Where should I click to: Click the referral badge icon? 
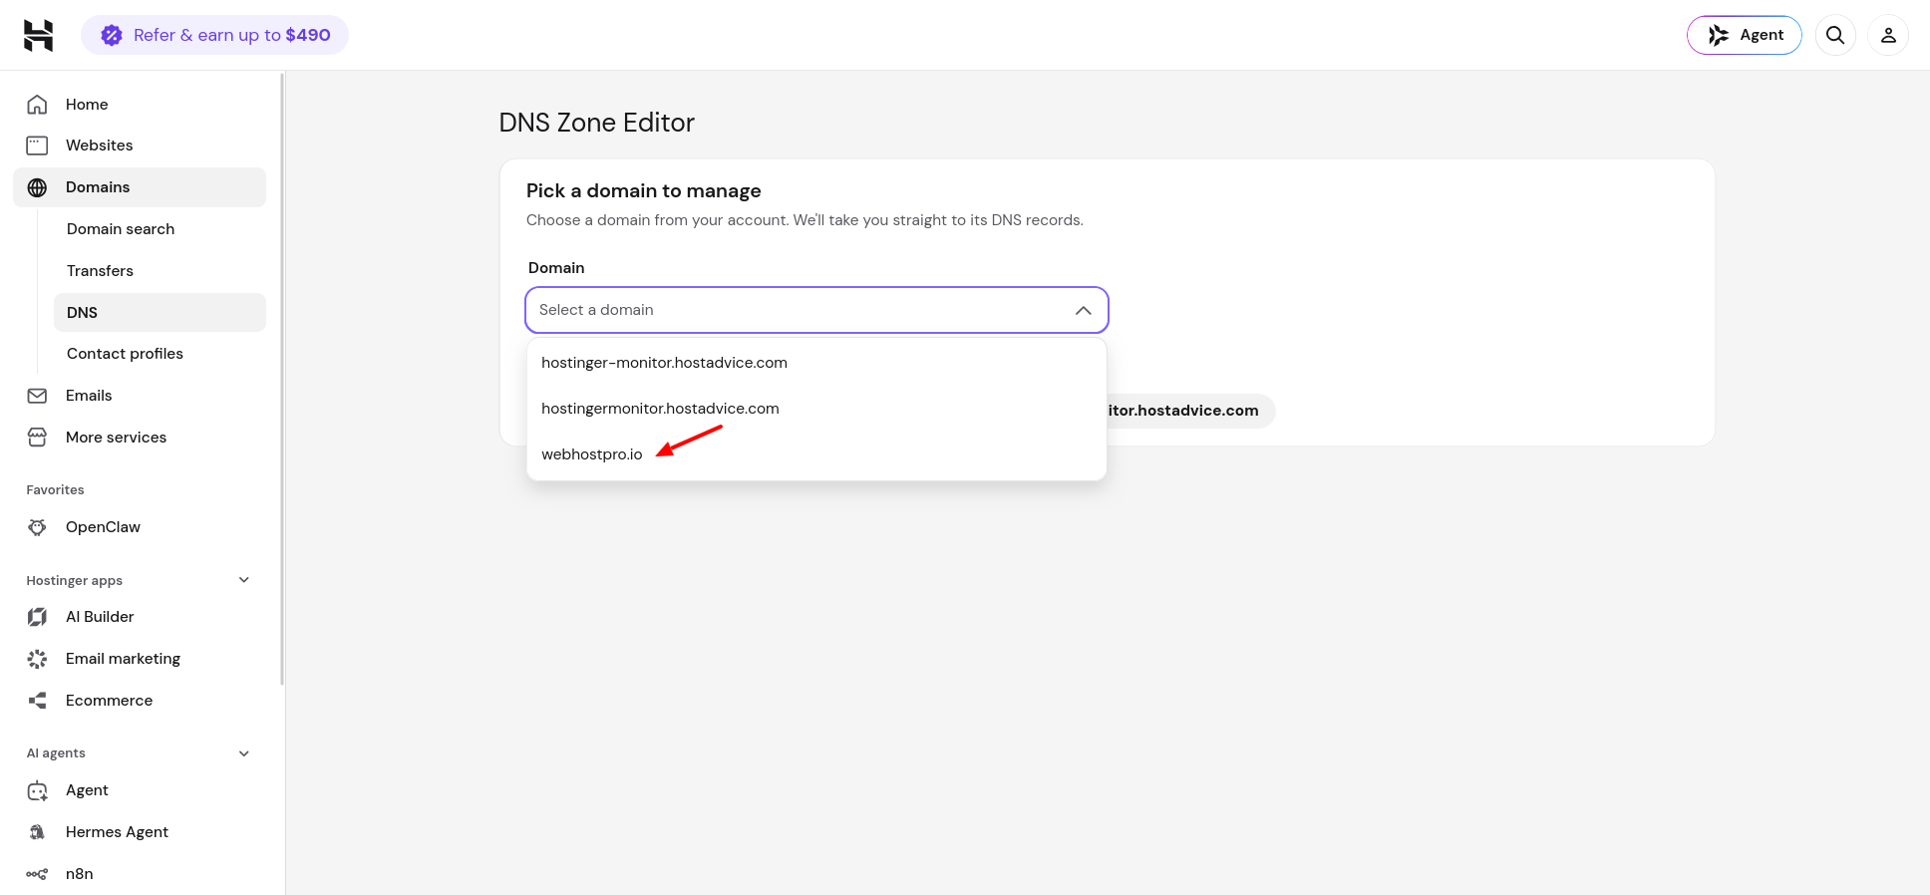112,35
